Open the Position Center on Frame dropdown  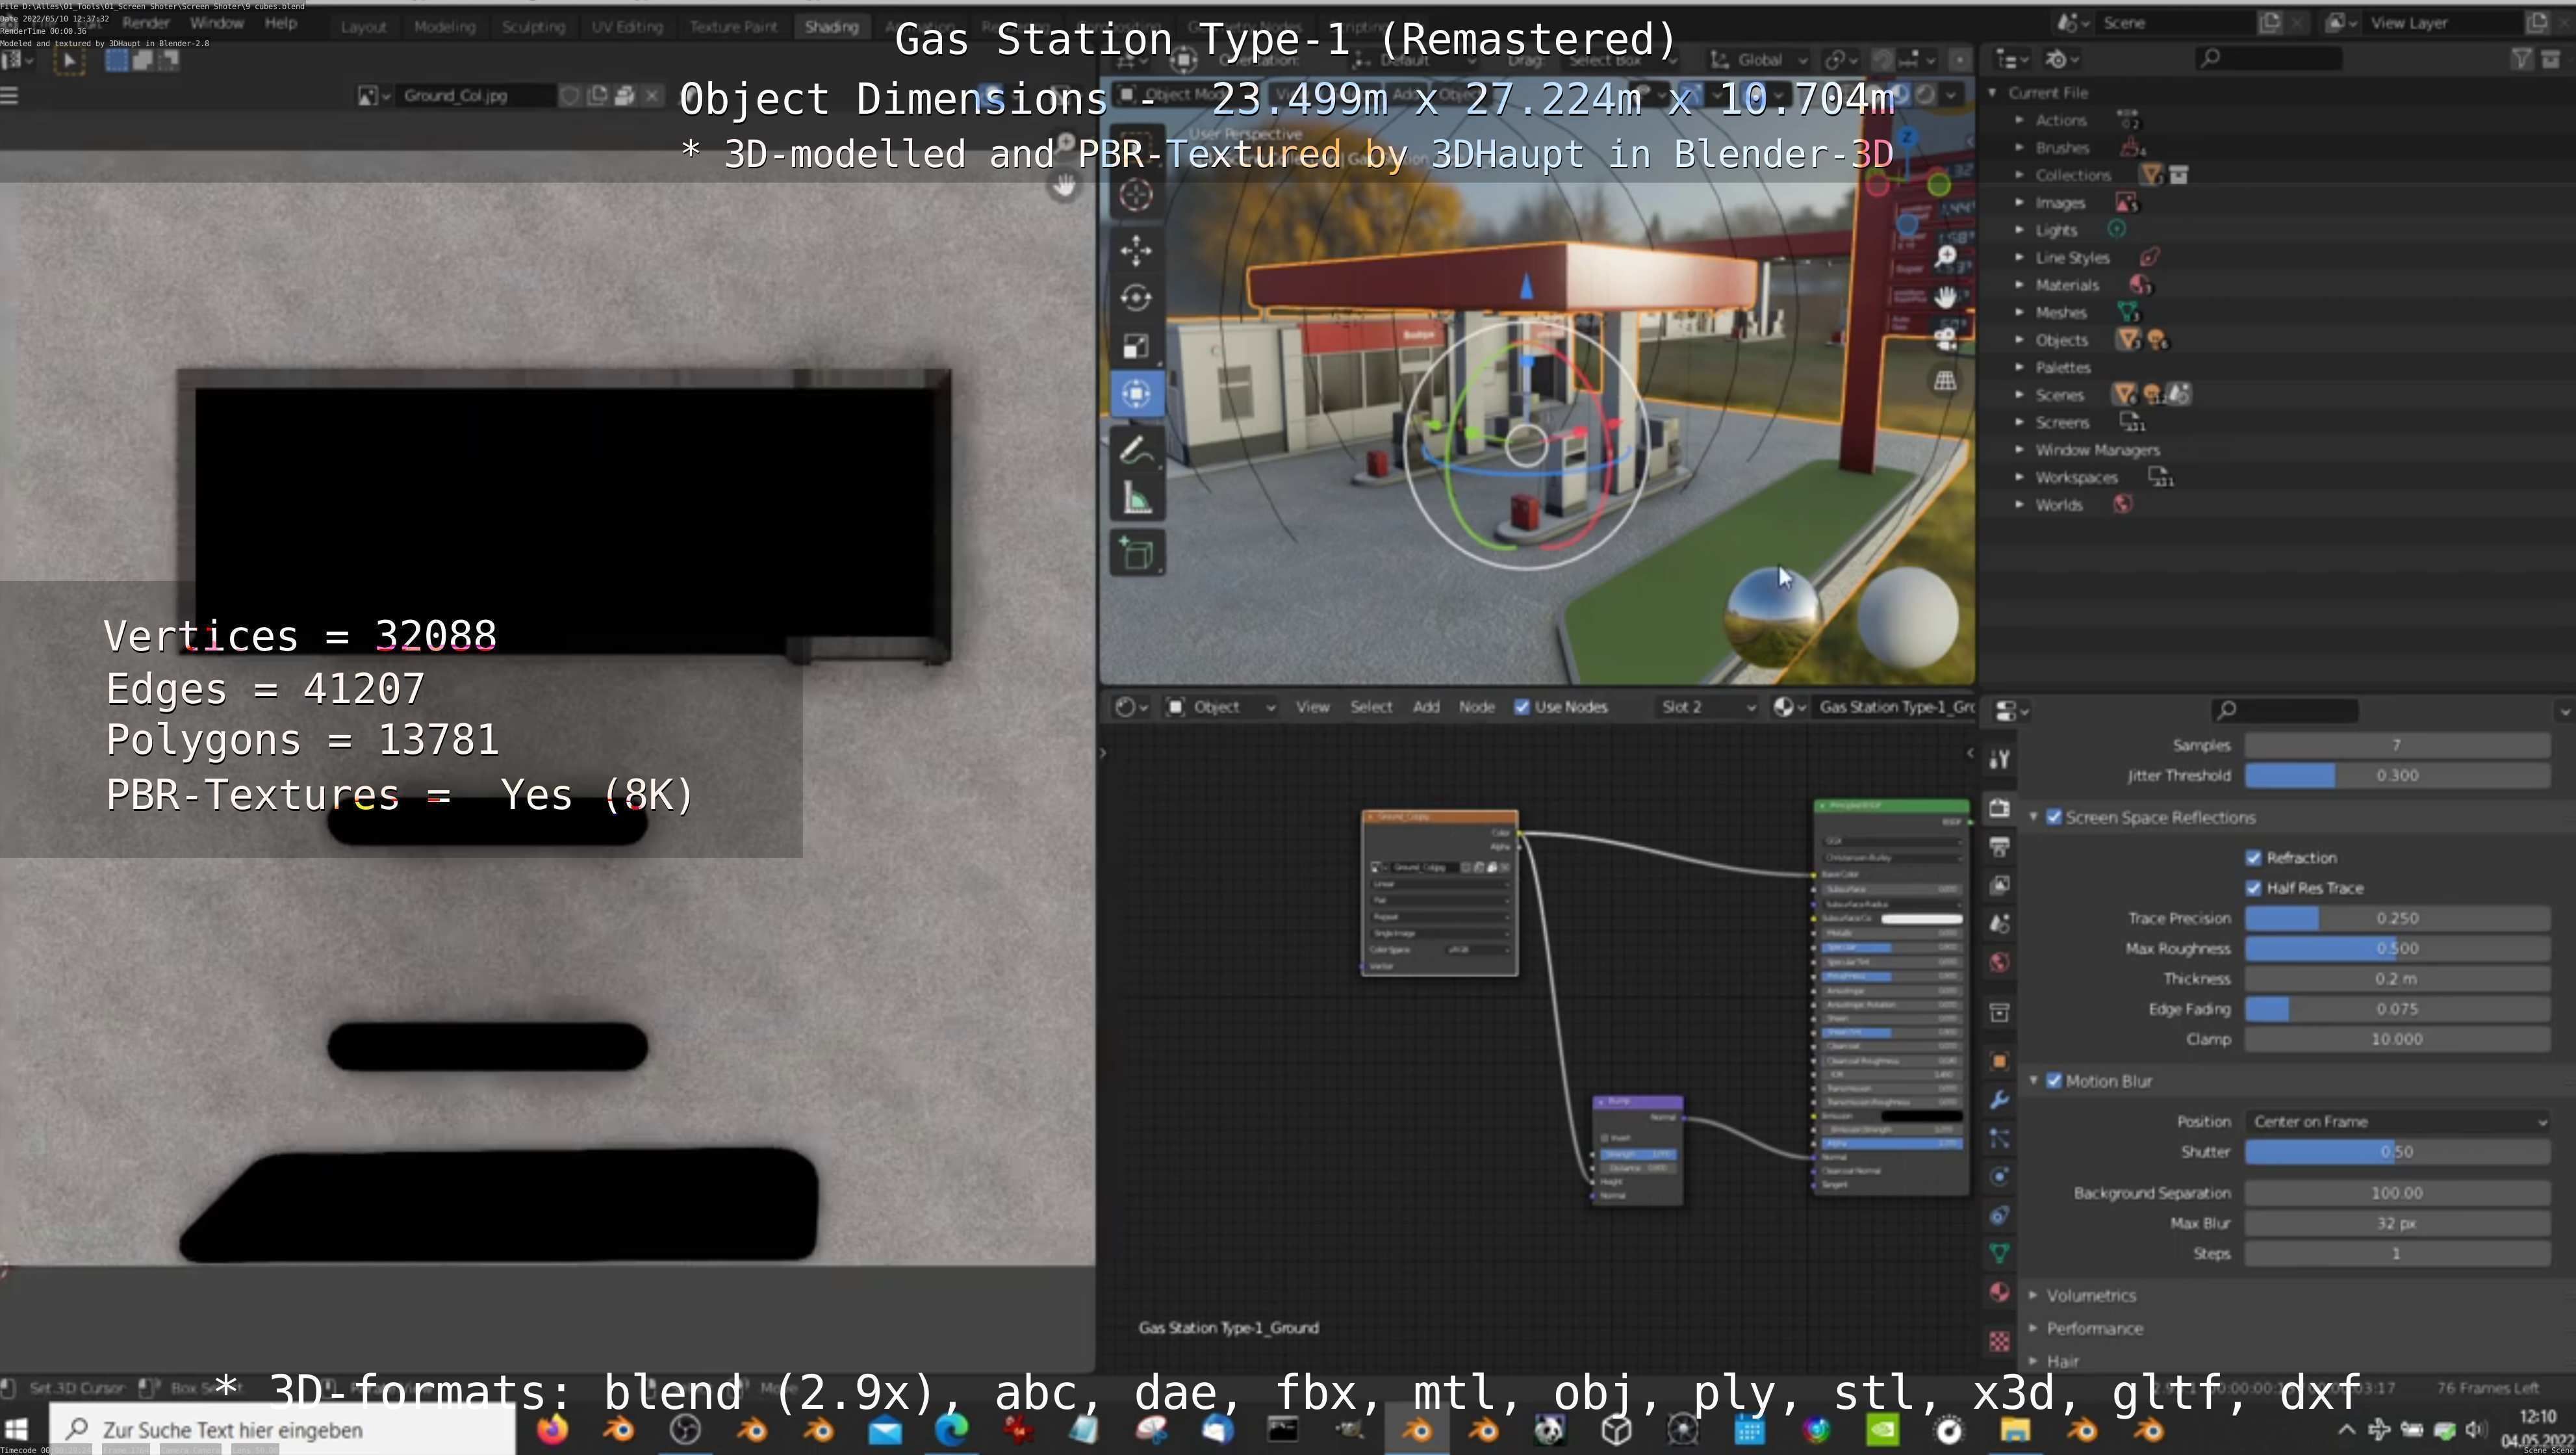click(x=2396, y=1122)
